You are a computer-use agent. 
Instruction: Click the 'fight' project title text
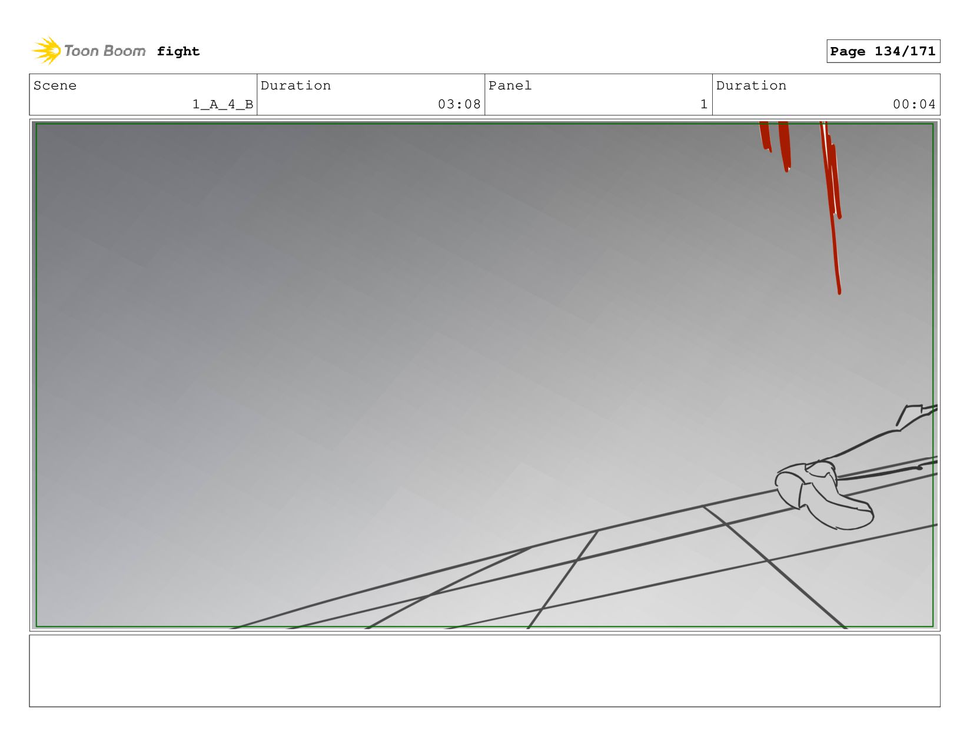[x=178, y=52]
